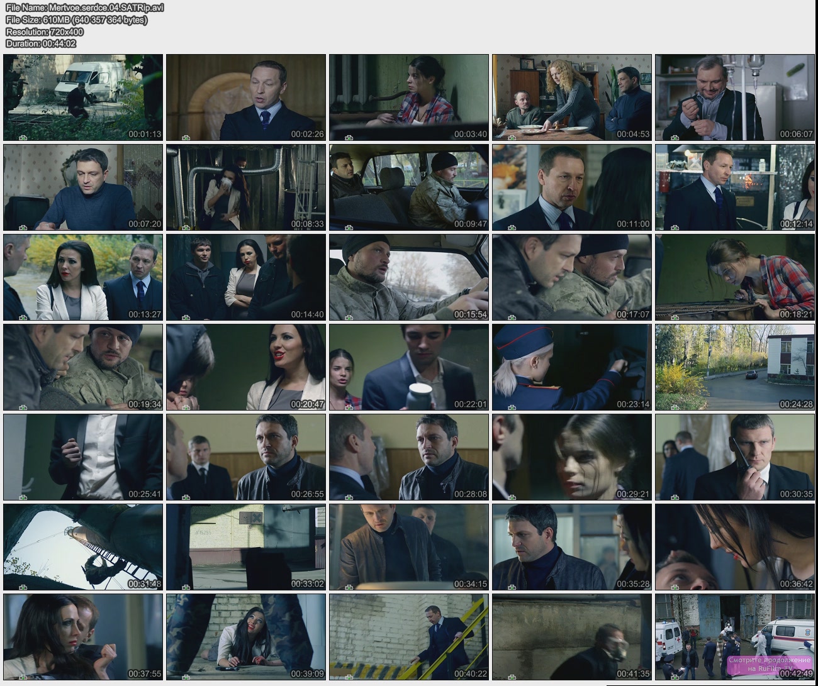Open the outdoor building frame at 00:24:28
Screen dimensions: 818x686
pos(734,367)
